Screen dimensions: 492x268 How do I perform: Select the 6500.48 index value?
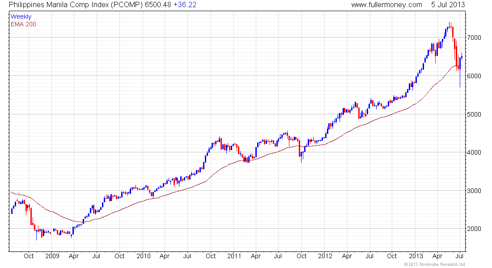point(158,5)
